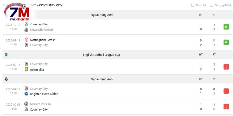The width and height of the screenshot is (233, 116).
Task: Click the Newcastle United club crest
Action: tap(26, 30)
